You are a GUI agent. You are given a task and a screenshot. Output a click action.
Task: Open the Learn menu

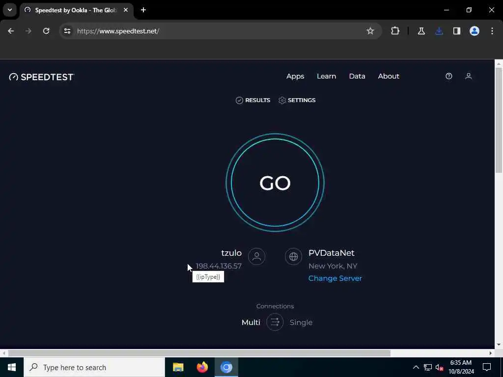tap(327, 76)
